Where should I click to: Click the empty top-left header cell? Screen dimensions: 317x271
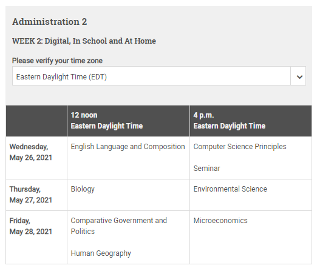click(36, 121)
